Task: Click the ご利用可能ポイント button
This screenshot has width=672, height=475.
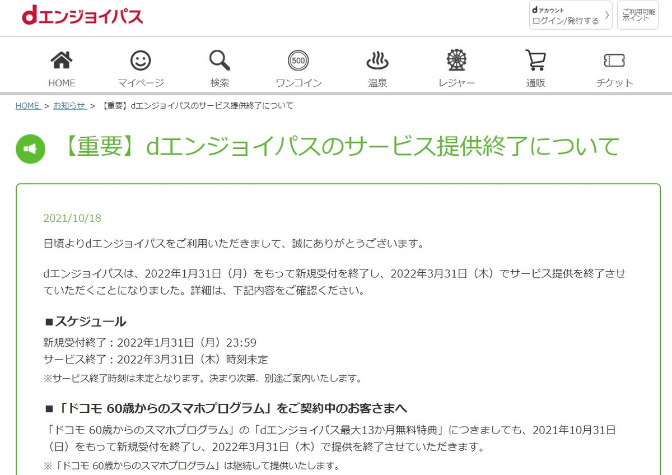Action: click(x=638, y=15)
